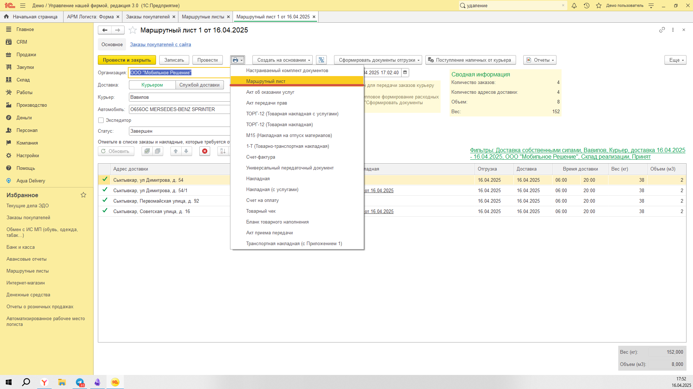Click Провести и закрыть button
The image size is (693, 389).
click(x=127, y=60)
